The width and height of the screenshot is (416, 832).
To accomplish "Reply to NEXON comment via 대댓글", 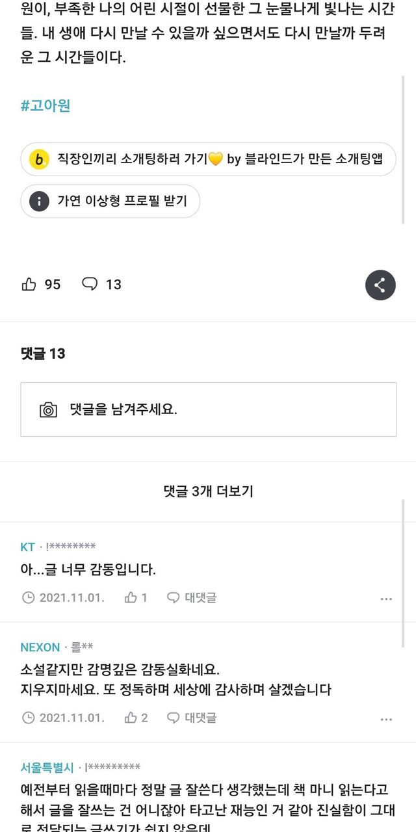I will tap(192, 718).
